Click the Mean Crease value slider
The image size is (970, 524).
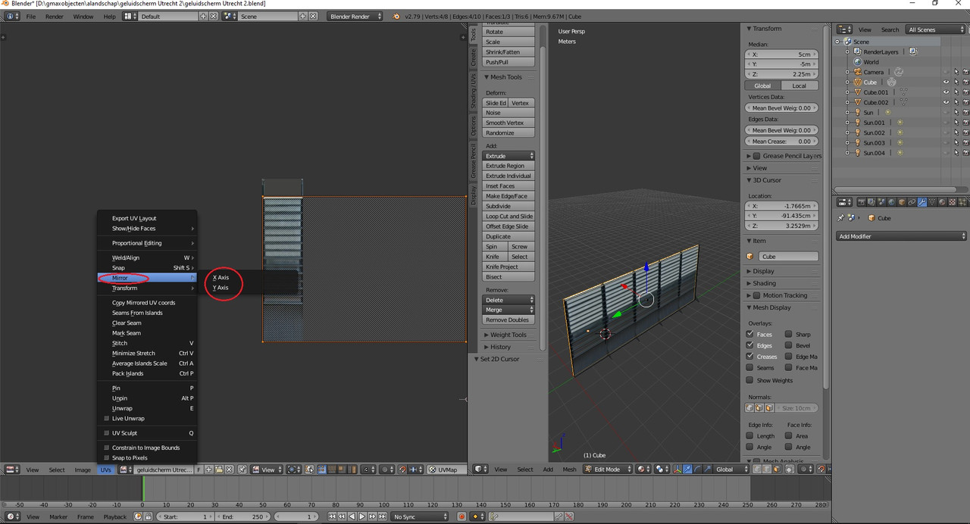(x=782, y=141)
